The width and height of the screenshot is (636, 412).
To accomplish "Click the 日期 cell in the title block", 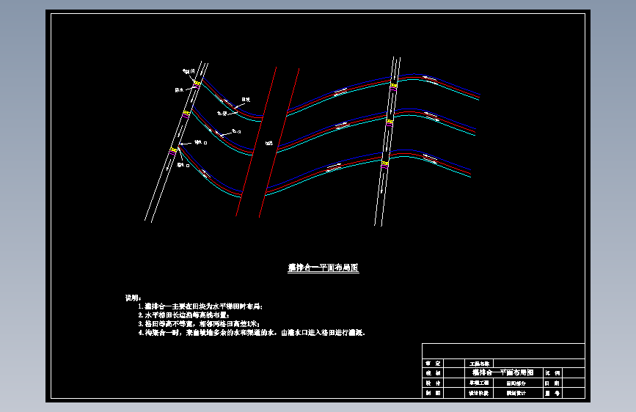I will coord(553,383).
